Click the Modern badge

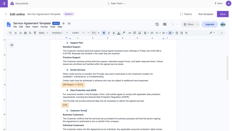[69, 14]
